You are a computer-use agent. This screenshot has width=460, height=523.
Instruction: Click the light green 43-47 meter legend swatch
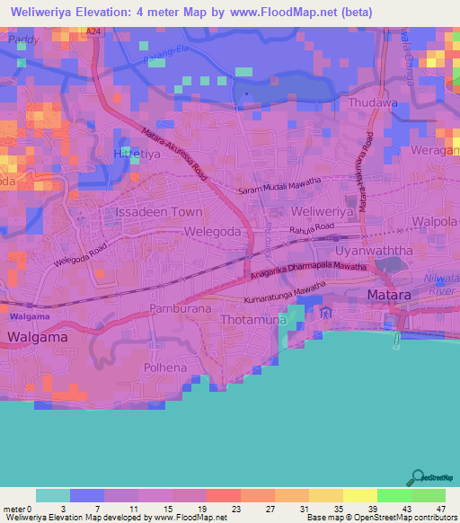[429, 495]
